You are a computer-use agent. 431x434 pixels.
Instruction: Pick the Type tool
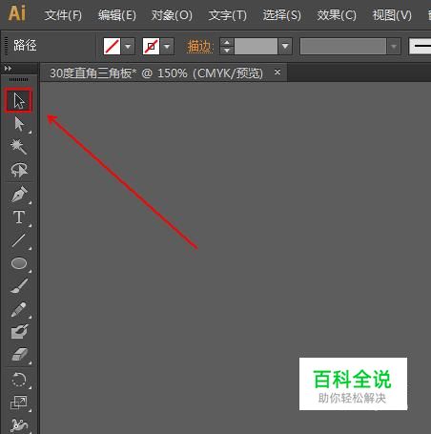pyautogui.click(x=19, y=217)
